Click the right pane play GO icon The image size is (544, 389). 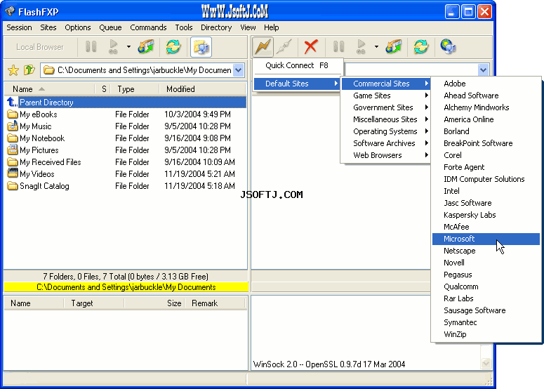(361, 47)
